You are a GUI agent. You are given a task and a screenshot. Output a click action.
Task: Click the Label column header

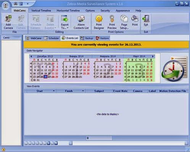(152, 91)
